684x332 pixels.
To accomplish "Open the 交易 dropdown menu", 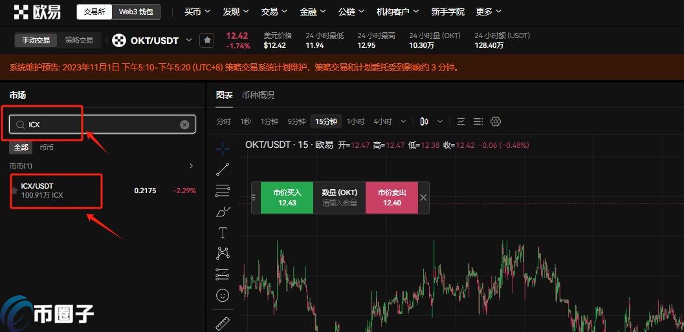I will [x=274, y=12].
